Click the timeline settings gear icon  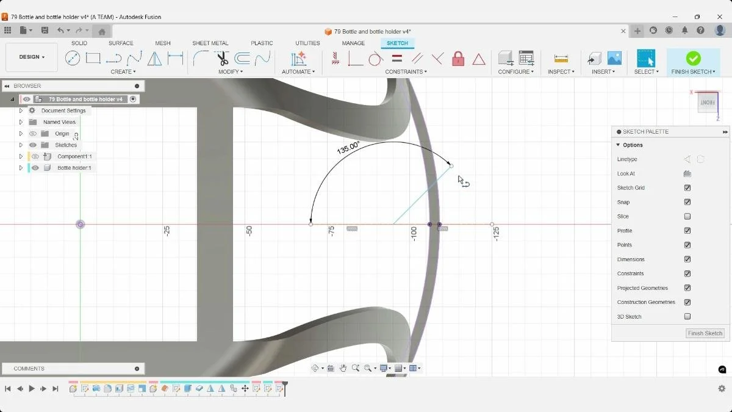(x=722, y=389)
